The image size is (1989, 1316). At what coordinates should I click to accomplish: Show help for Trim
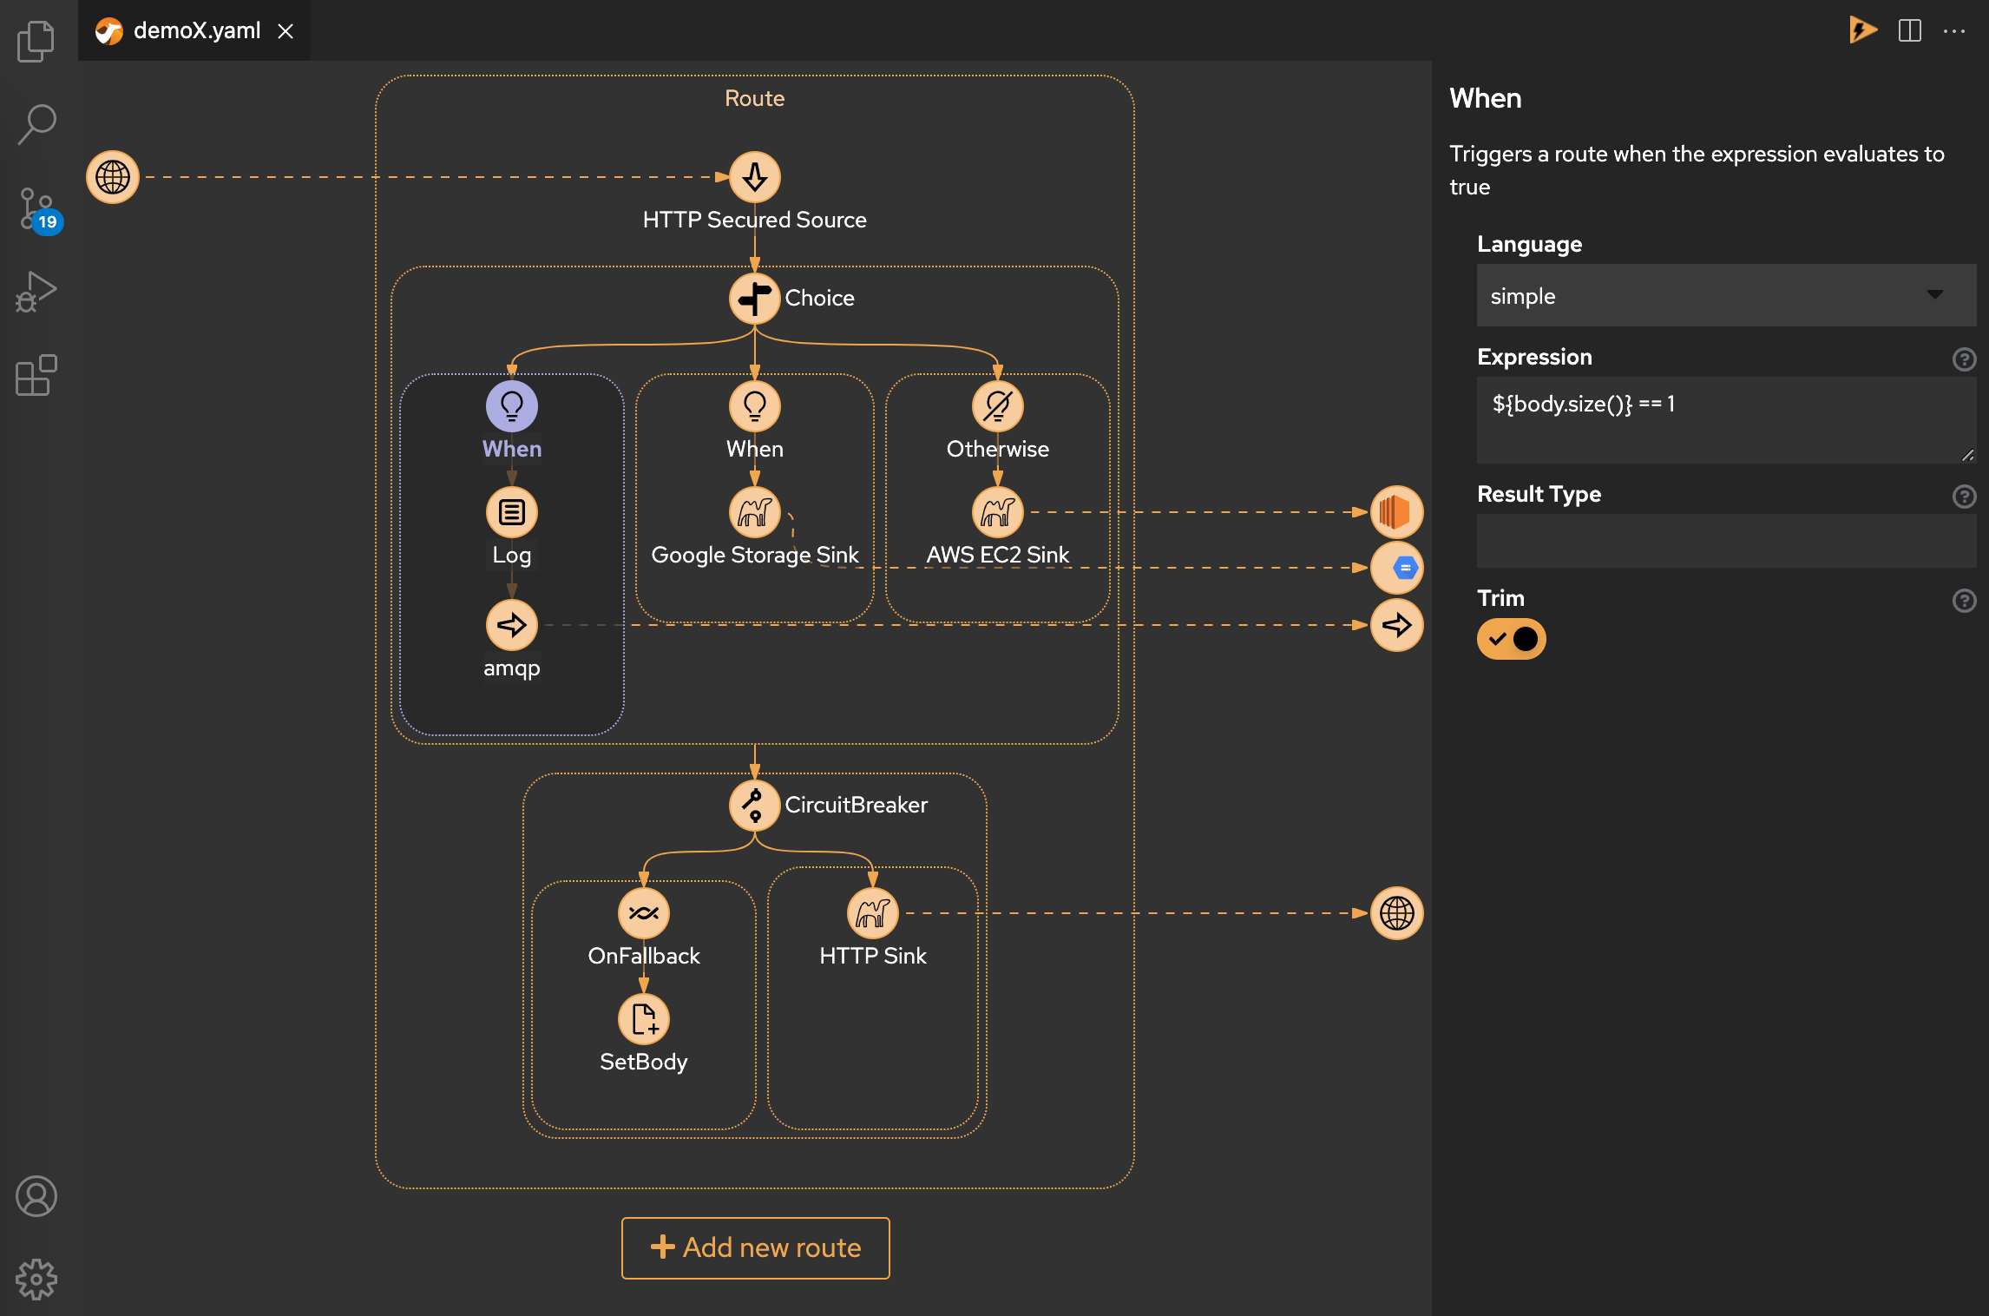pos(1964,600)
